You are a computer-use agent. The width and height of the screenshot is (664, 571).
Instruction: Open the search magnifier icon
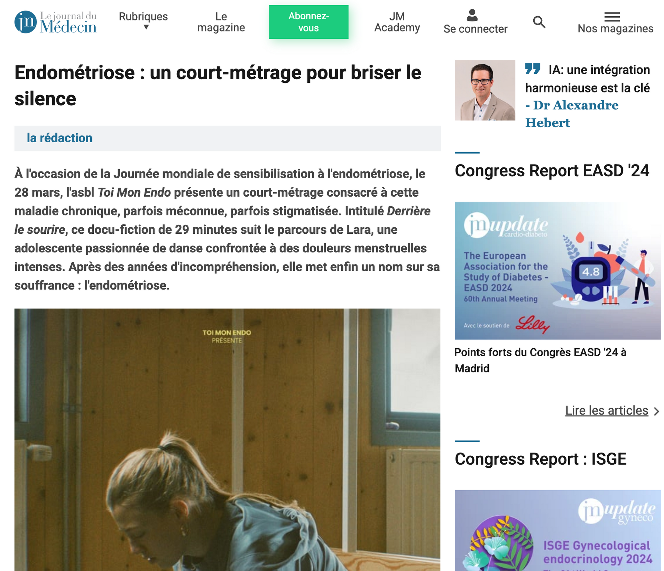[x=539, y=22]
